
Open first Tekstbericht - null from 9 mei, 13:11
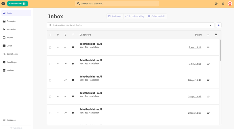coord(91,44)
